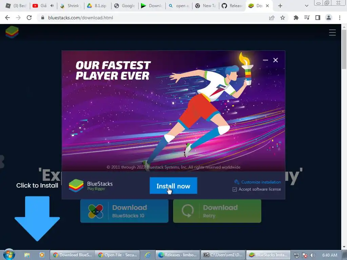Open network status tray icon
The width and height of the screenshot is (347, 260).
point(296,255)
